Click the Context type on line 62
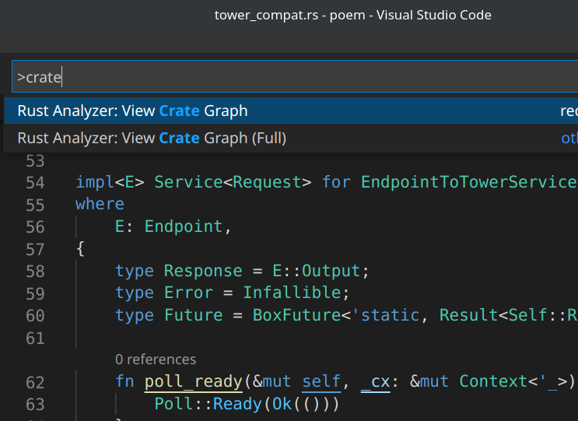The image size is (578, 421). 493,381
